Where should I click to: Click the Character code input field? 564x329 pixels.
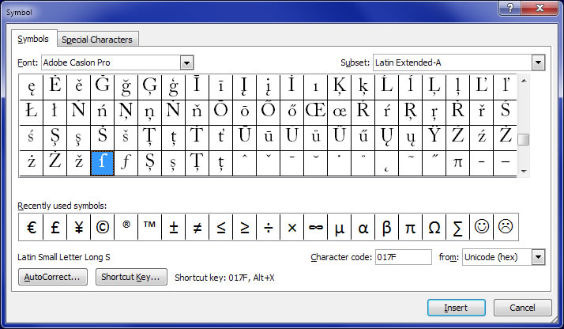pyautogui.click(x=404, y=257)
